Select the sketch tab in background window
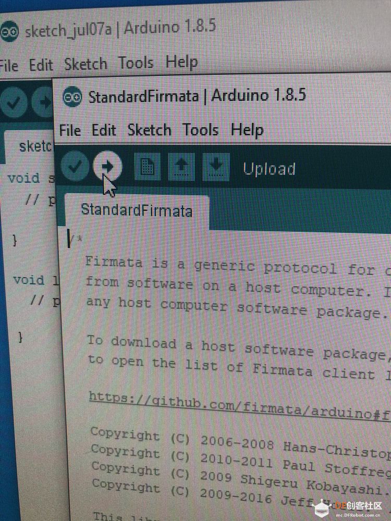Viewport: 391px width, 521px height. [29, 146]
